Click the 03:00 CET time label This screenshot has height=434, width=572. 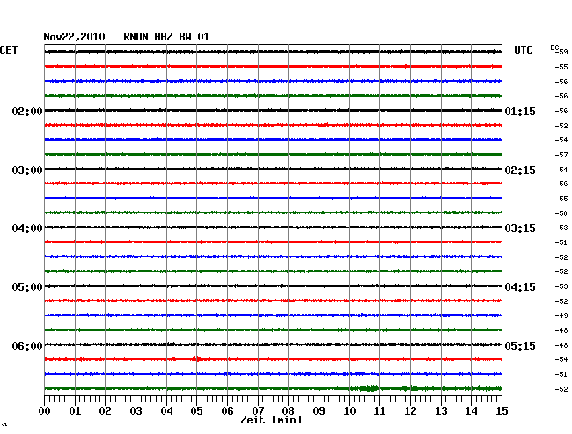(x=27, y=170)
